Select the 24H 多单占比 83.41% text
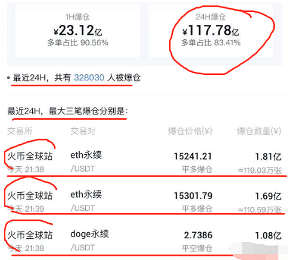 click(x=211, y=43)
